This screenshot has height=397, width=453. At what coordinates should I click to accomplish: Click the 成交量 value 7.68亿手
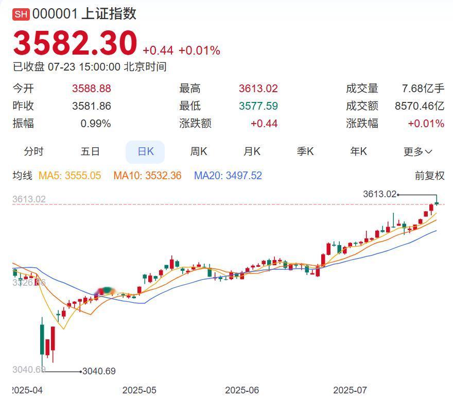423,89
